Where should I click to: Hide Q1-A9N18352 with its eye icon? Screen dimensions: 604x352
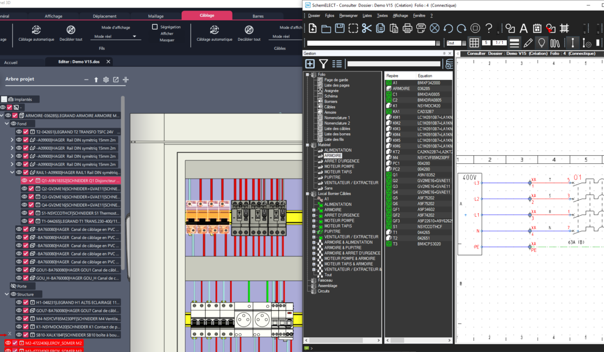(24, 180)
